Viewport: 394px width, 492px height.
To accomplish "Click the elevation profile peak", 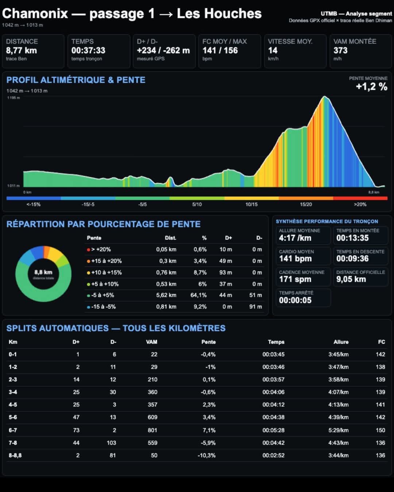I will [324, 97].
